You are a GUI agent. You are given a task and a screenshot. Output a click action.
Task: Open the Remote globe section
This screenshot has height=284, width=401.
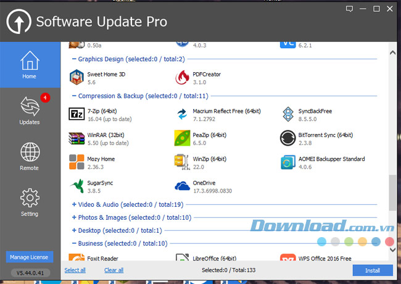tap(30, 157)
